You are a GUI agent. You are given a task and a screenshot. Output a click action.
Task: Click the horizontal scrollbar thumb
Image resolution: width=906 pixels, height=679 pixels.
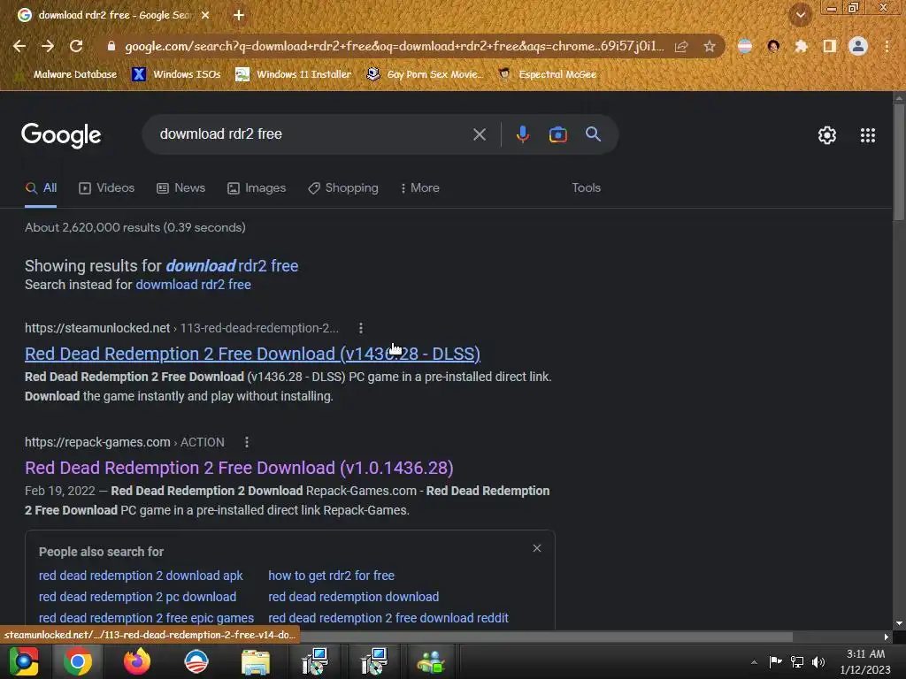(546, 637)
